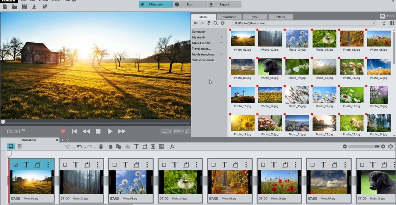Check the Photo_08.jpg slide checkbox

tap(362, 165)
